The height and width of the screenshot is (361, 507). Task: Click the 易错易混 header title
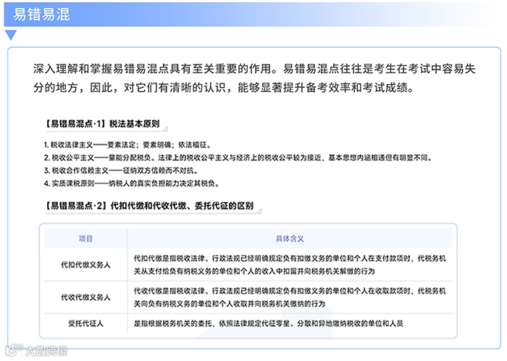pos(41,14)
